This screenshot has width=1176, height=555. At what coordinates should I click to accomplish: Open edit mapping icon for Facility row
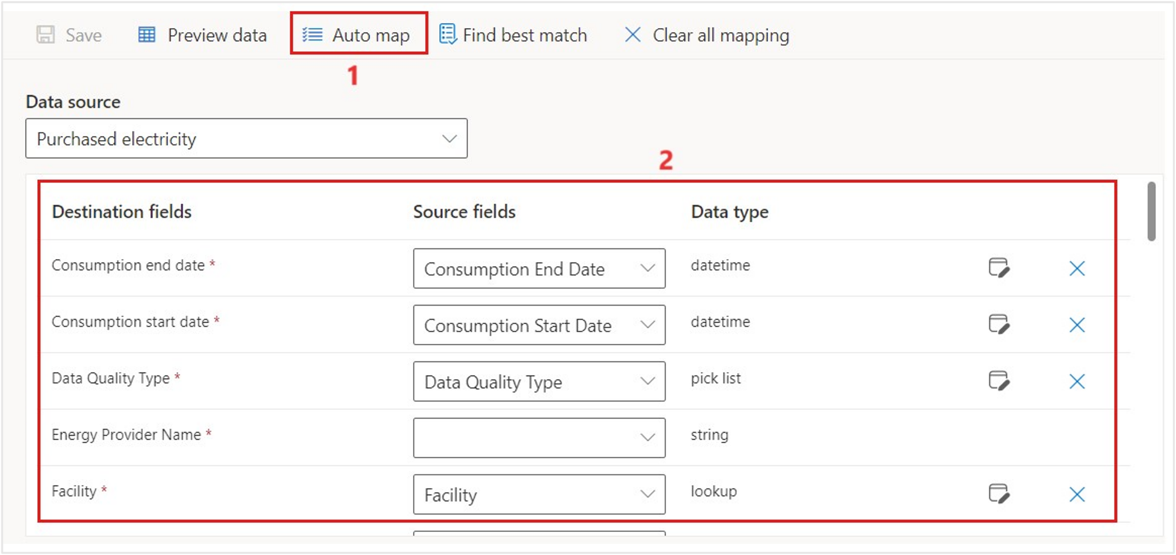(x=999, y=494)
